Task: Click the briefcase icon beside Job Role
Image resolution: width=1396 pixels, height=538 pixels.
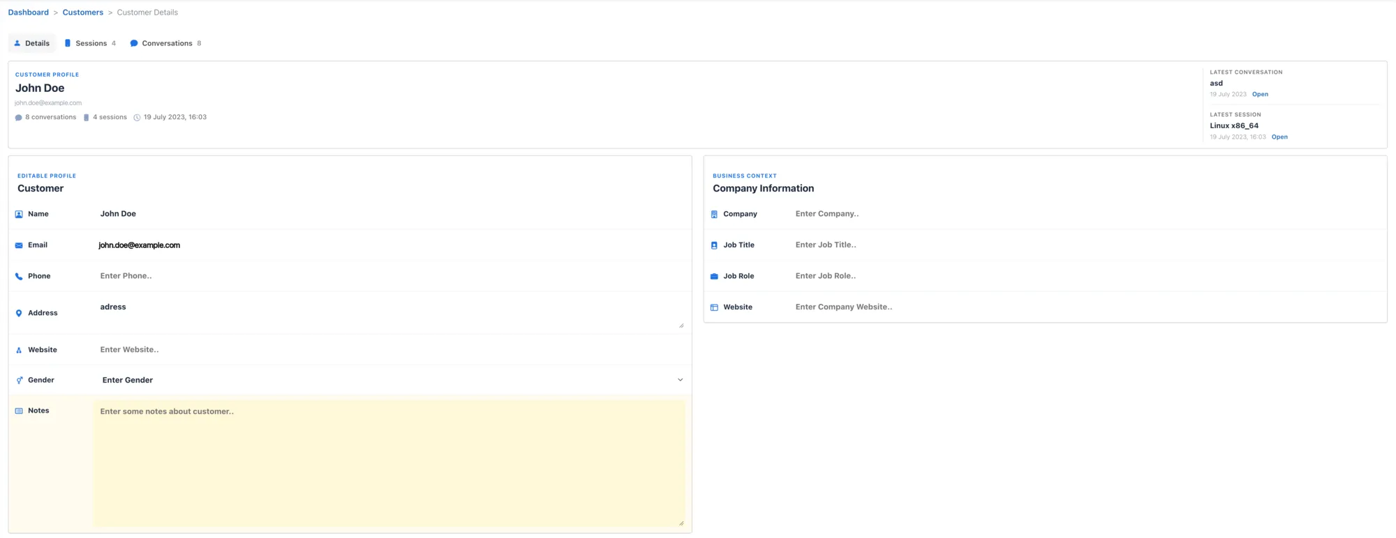Action: [714, 277]
